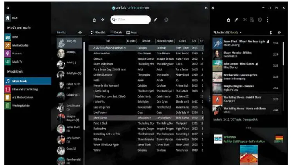Select the Alle (20) artist entry

pyautogui.click(x=69, y=43)
